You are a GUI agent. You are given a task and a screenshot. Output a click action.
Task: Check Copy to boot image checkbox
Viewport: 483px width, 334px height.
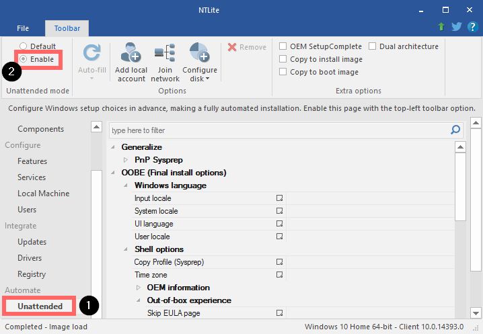(283, 72)
